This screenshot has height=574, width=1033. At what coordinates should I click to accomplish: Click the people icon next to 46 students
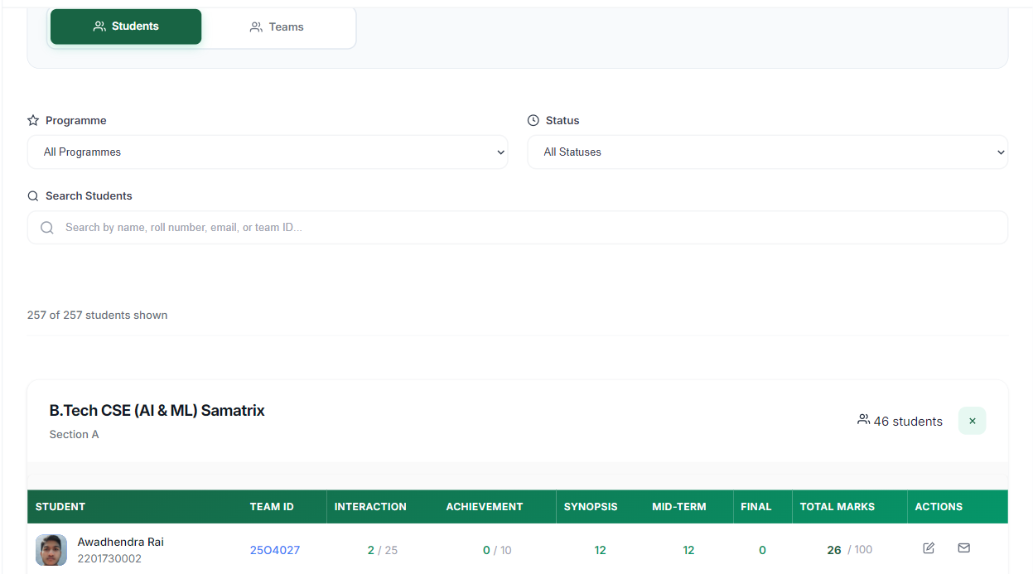pyautogui.click(x=863, y=420)
